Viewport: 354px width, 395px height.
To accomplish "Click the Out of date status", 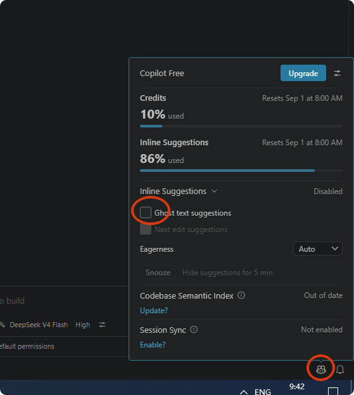I will [324, 295].
